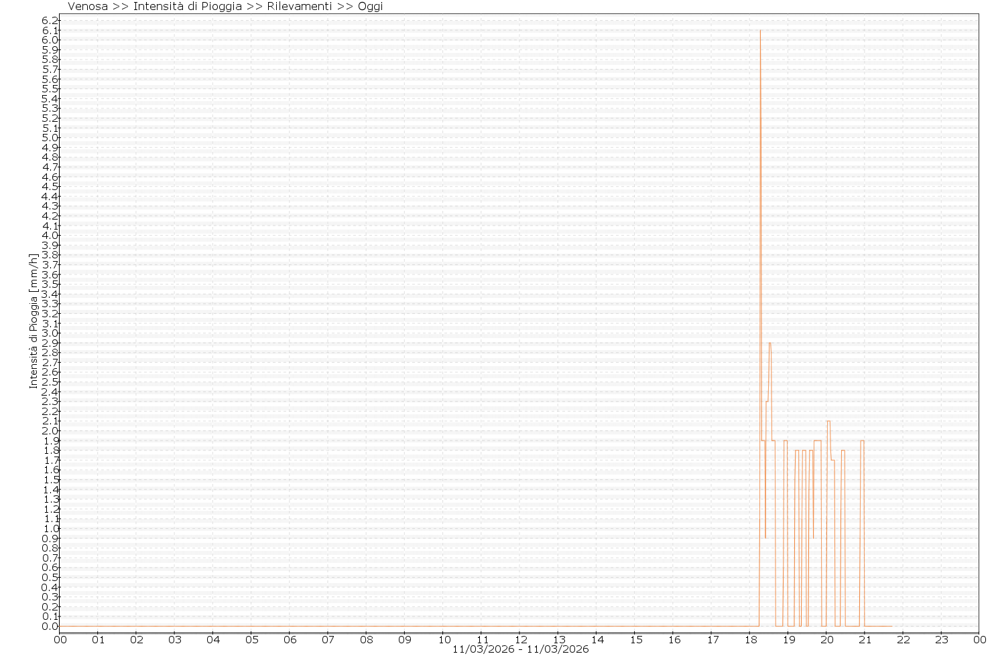Click the 6.1 mm/h peak of the spike
The image size is (992, 656).
760,31
